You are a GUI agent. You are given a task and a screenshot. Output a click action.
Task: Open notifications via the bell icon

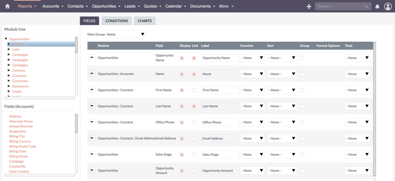tap(377, 6)
